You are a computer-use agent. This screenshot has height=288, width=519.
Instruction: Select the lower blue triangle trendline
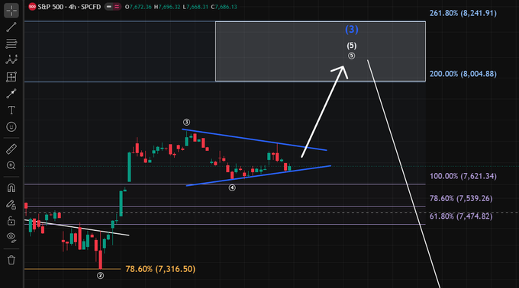point(259,176)
